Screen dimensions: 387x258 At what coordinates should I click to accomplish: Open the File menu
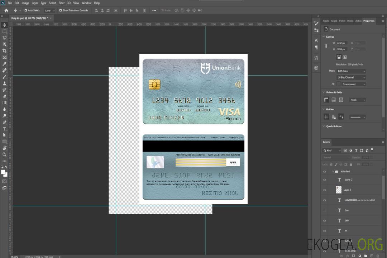pos(10,3)
